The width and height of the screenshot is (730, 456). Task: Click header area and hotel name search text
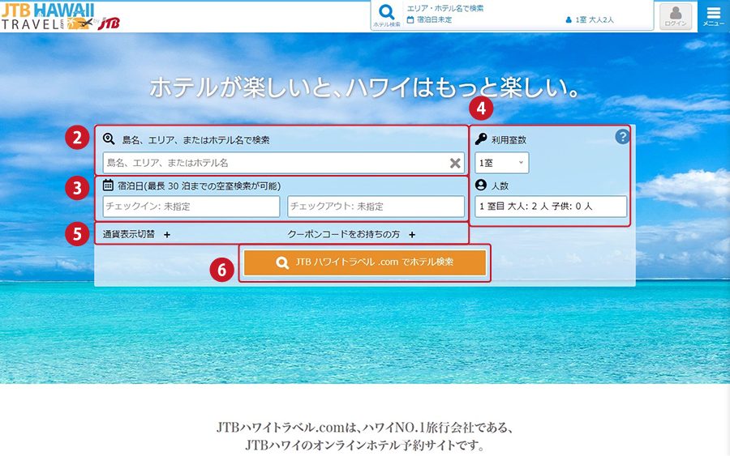coord(444,8)
